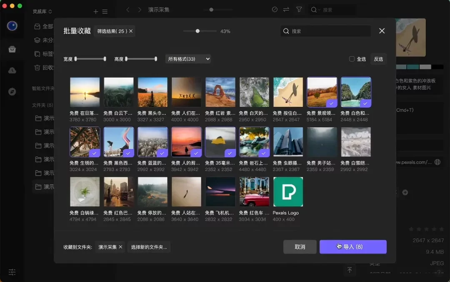450x282 pixels.
Task: Click the 导入 (8) import button
Action: pos(352,247)
